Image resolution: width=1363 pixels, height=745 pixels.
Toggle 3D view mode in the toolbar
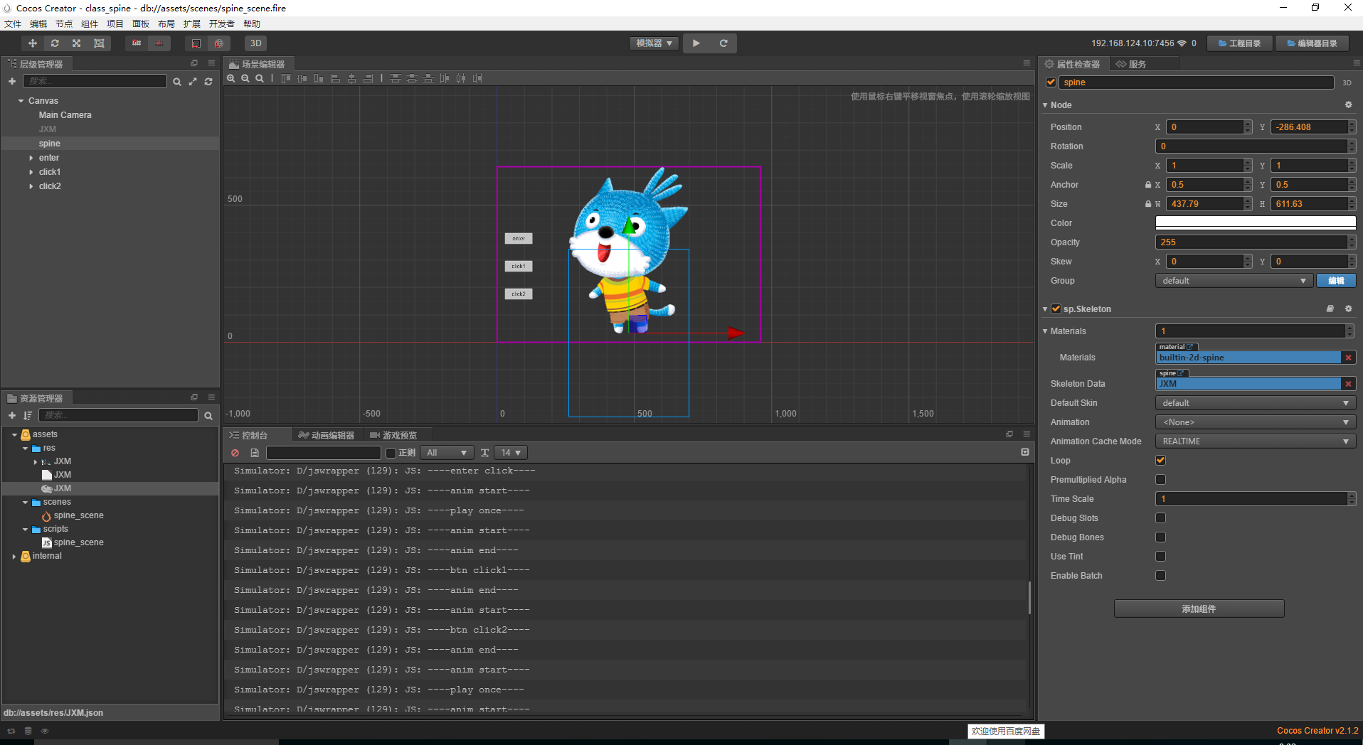tap(255, 43)
